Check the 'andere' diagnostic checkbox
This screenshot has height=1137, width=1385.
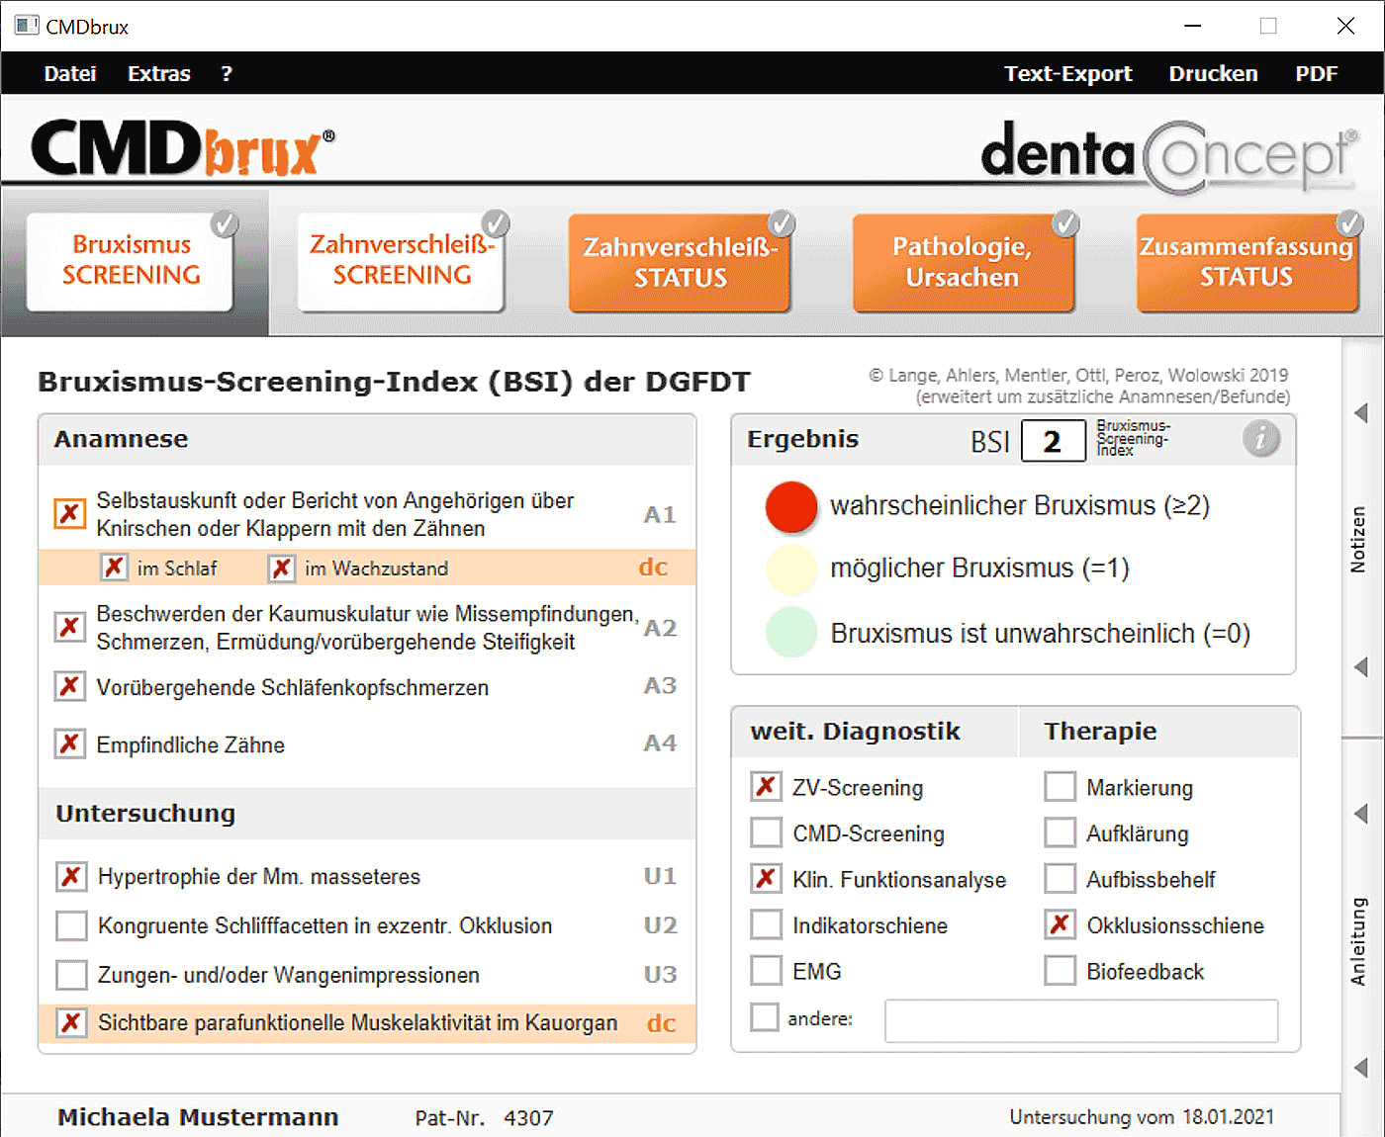(x=765, y=1016)
